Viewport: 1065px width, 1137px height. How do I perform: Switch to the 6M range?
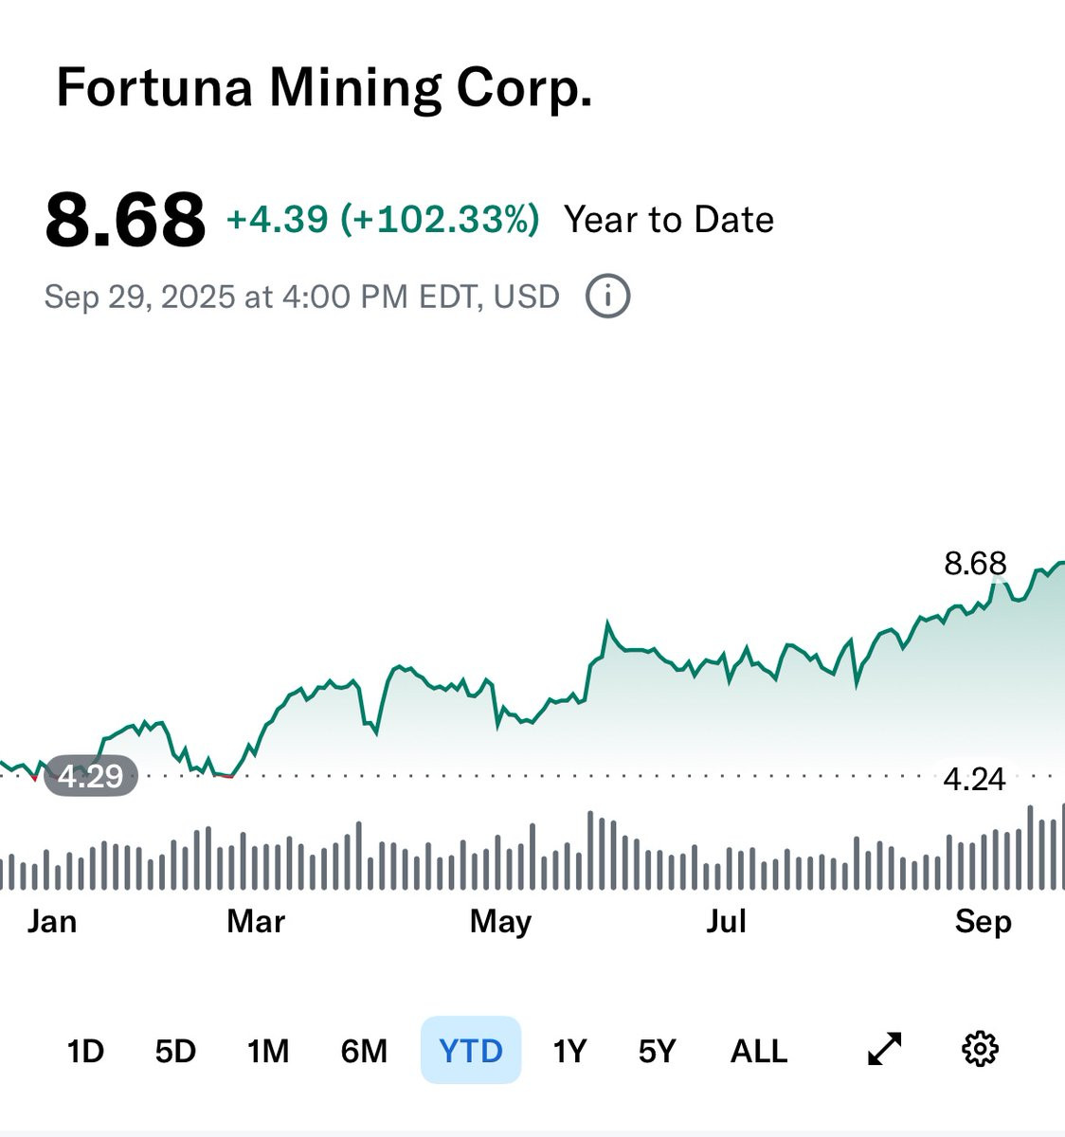(x=364, y=1051)
